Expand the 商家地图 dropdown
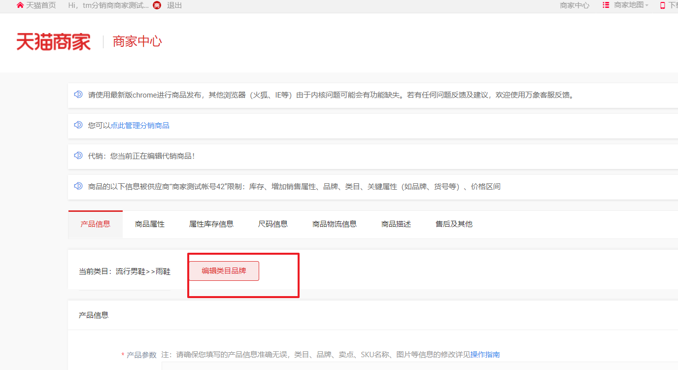 631,5
